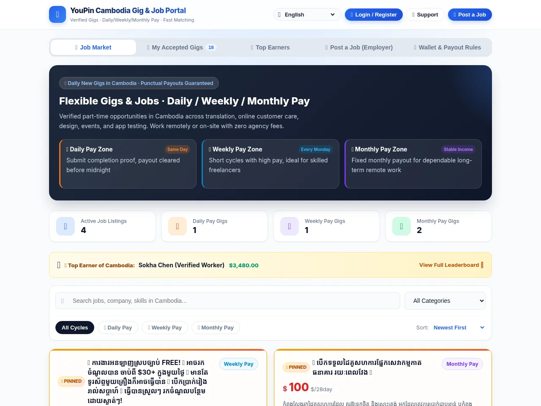Click the search magnifier icon
The height and width of the screenshot is (406, 541).
(63, 301)
